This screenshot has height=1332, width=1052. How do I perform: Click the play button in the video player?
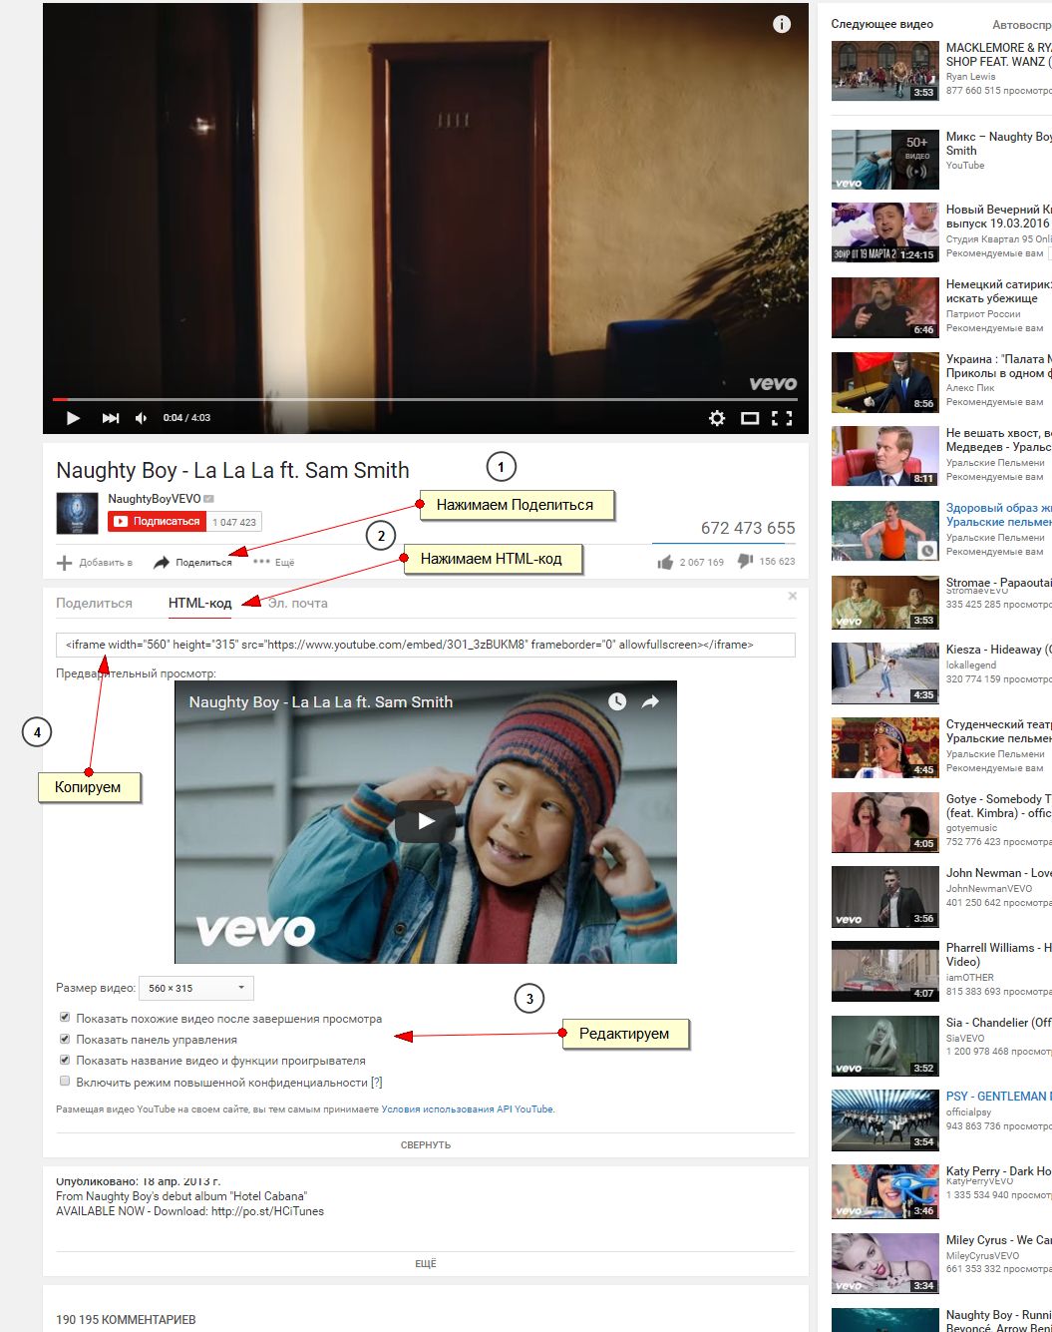point(73,418)
